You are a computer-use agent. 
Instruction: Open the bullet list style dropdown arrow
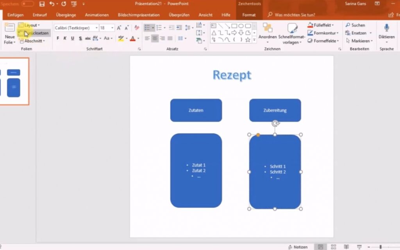pos(153,28)
